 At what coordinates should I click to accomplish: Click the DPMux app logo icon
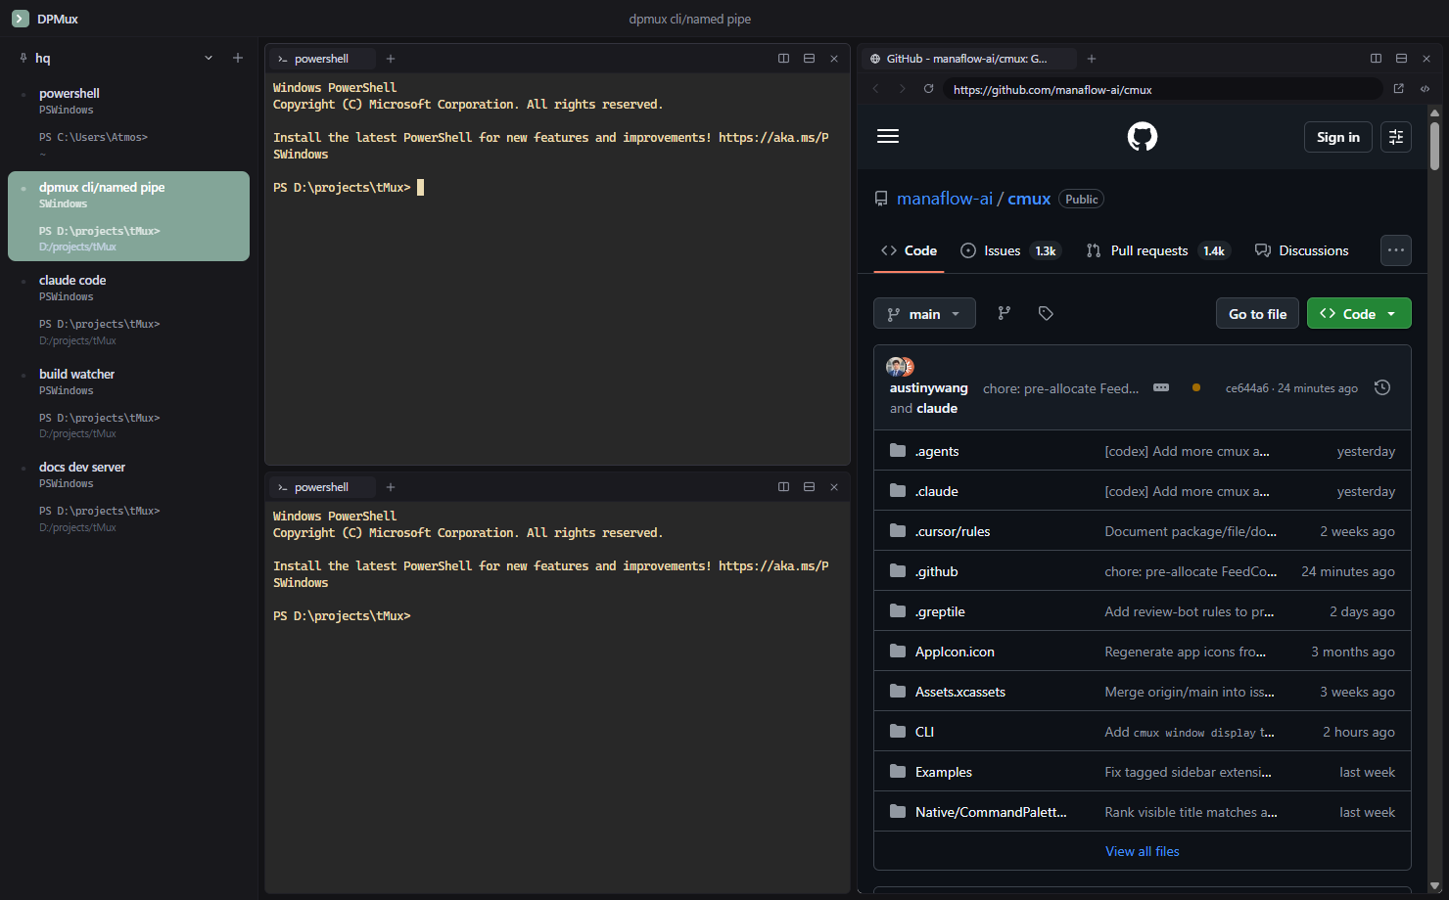tap(21, 19)
